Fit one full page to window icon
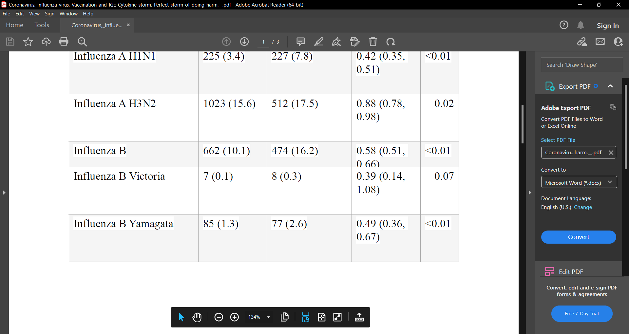 click(x=322, y=317)
